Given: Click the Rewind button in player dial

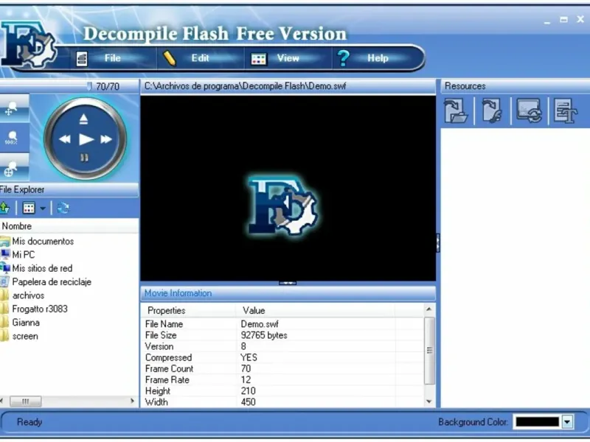Looking at the screenshot, I should (x=65, y=139).
